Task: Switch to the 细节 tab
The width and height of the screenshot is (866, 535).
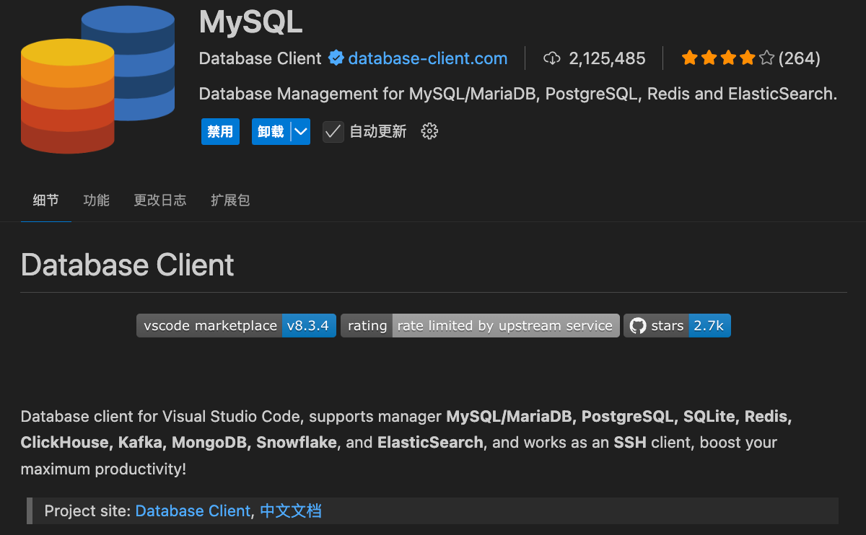Action: pos(45,200)
